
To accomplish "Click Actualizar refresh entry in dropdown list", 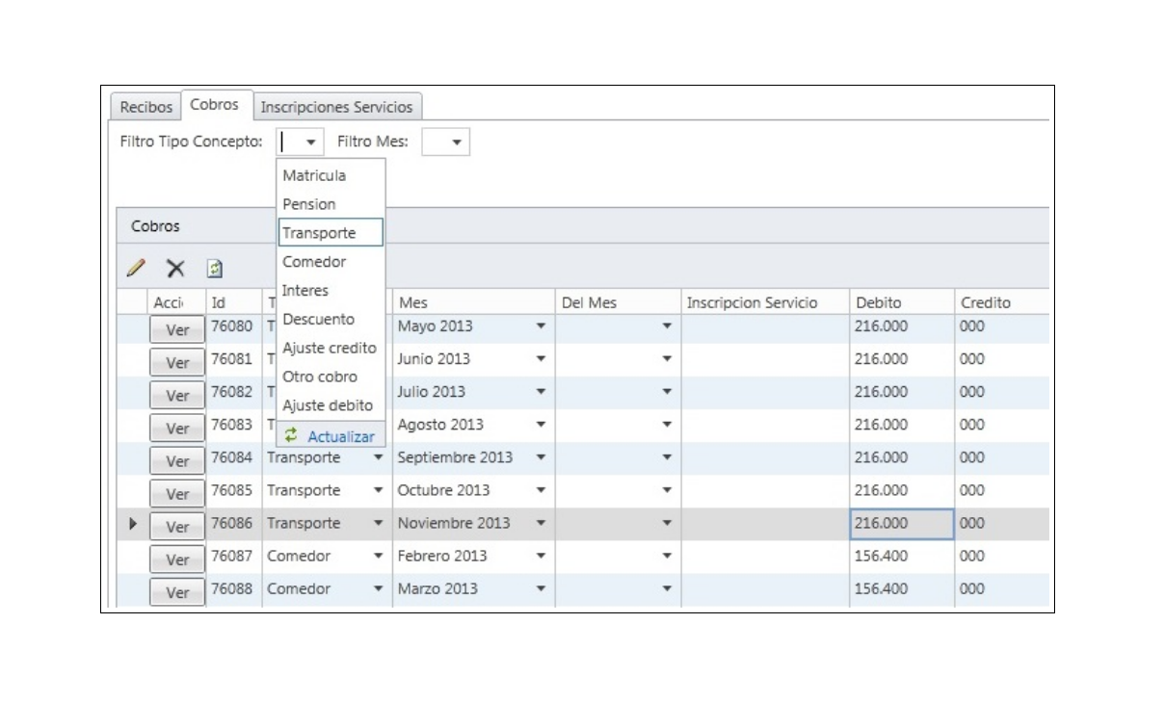I will pyautogui.click(x=331, y=436).
